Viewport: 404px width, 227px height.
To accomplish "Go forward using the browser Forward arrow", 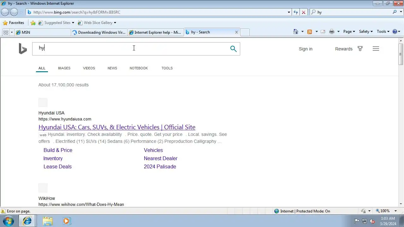I will [14, 12].
